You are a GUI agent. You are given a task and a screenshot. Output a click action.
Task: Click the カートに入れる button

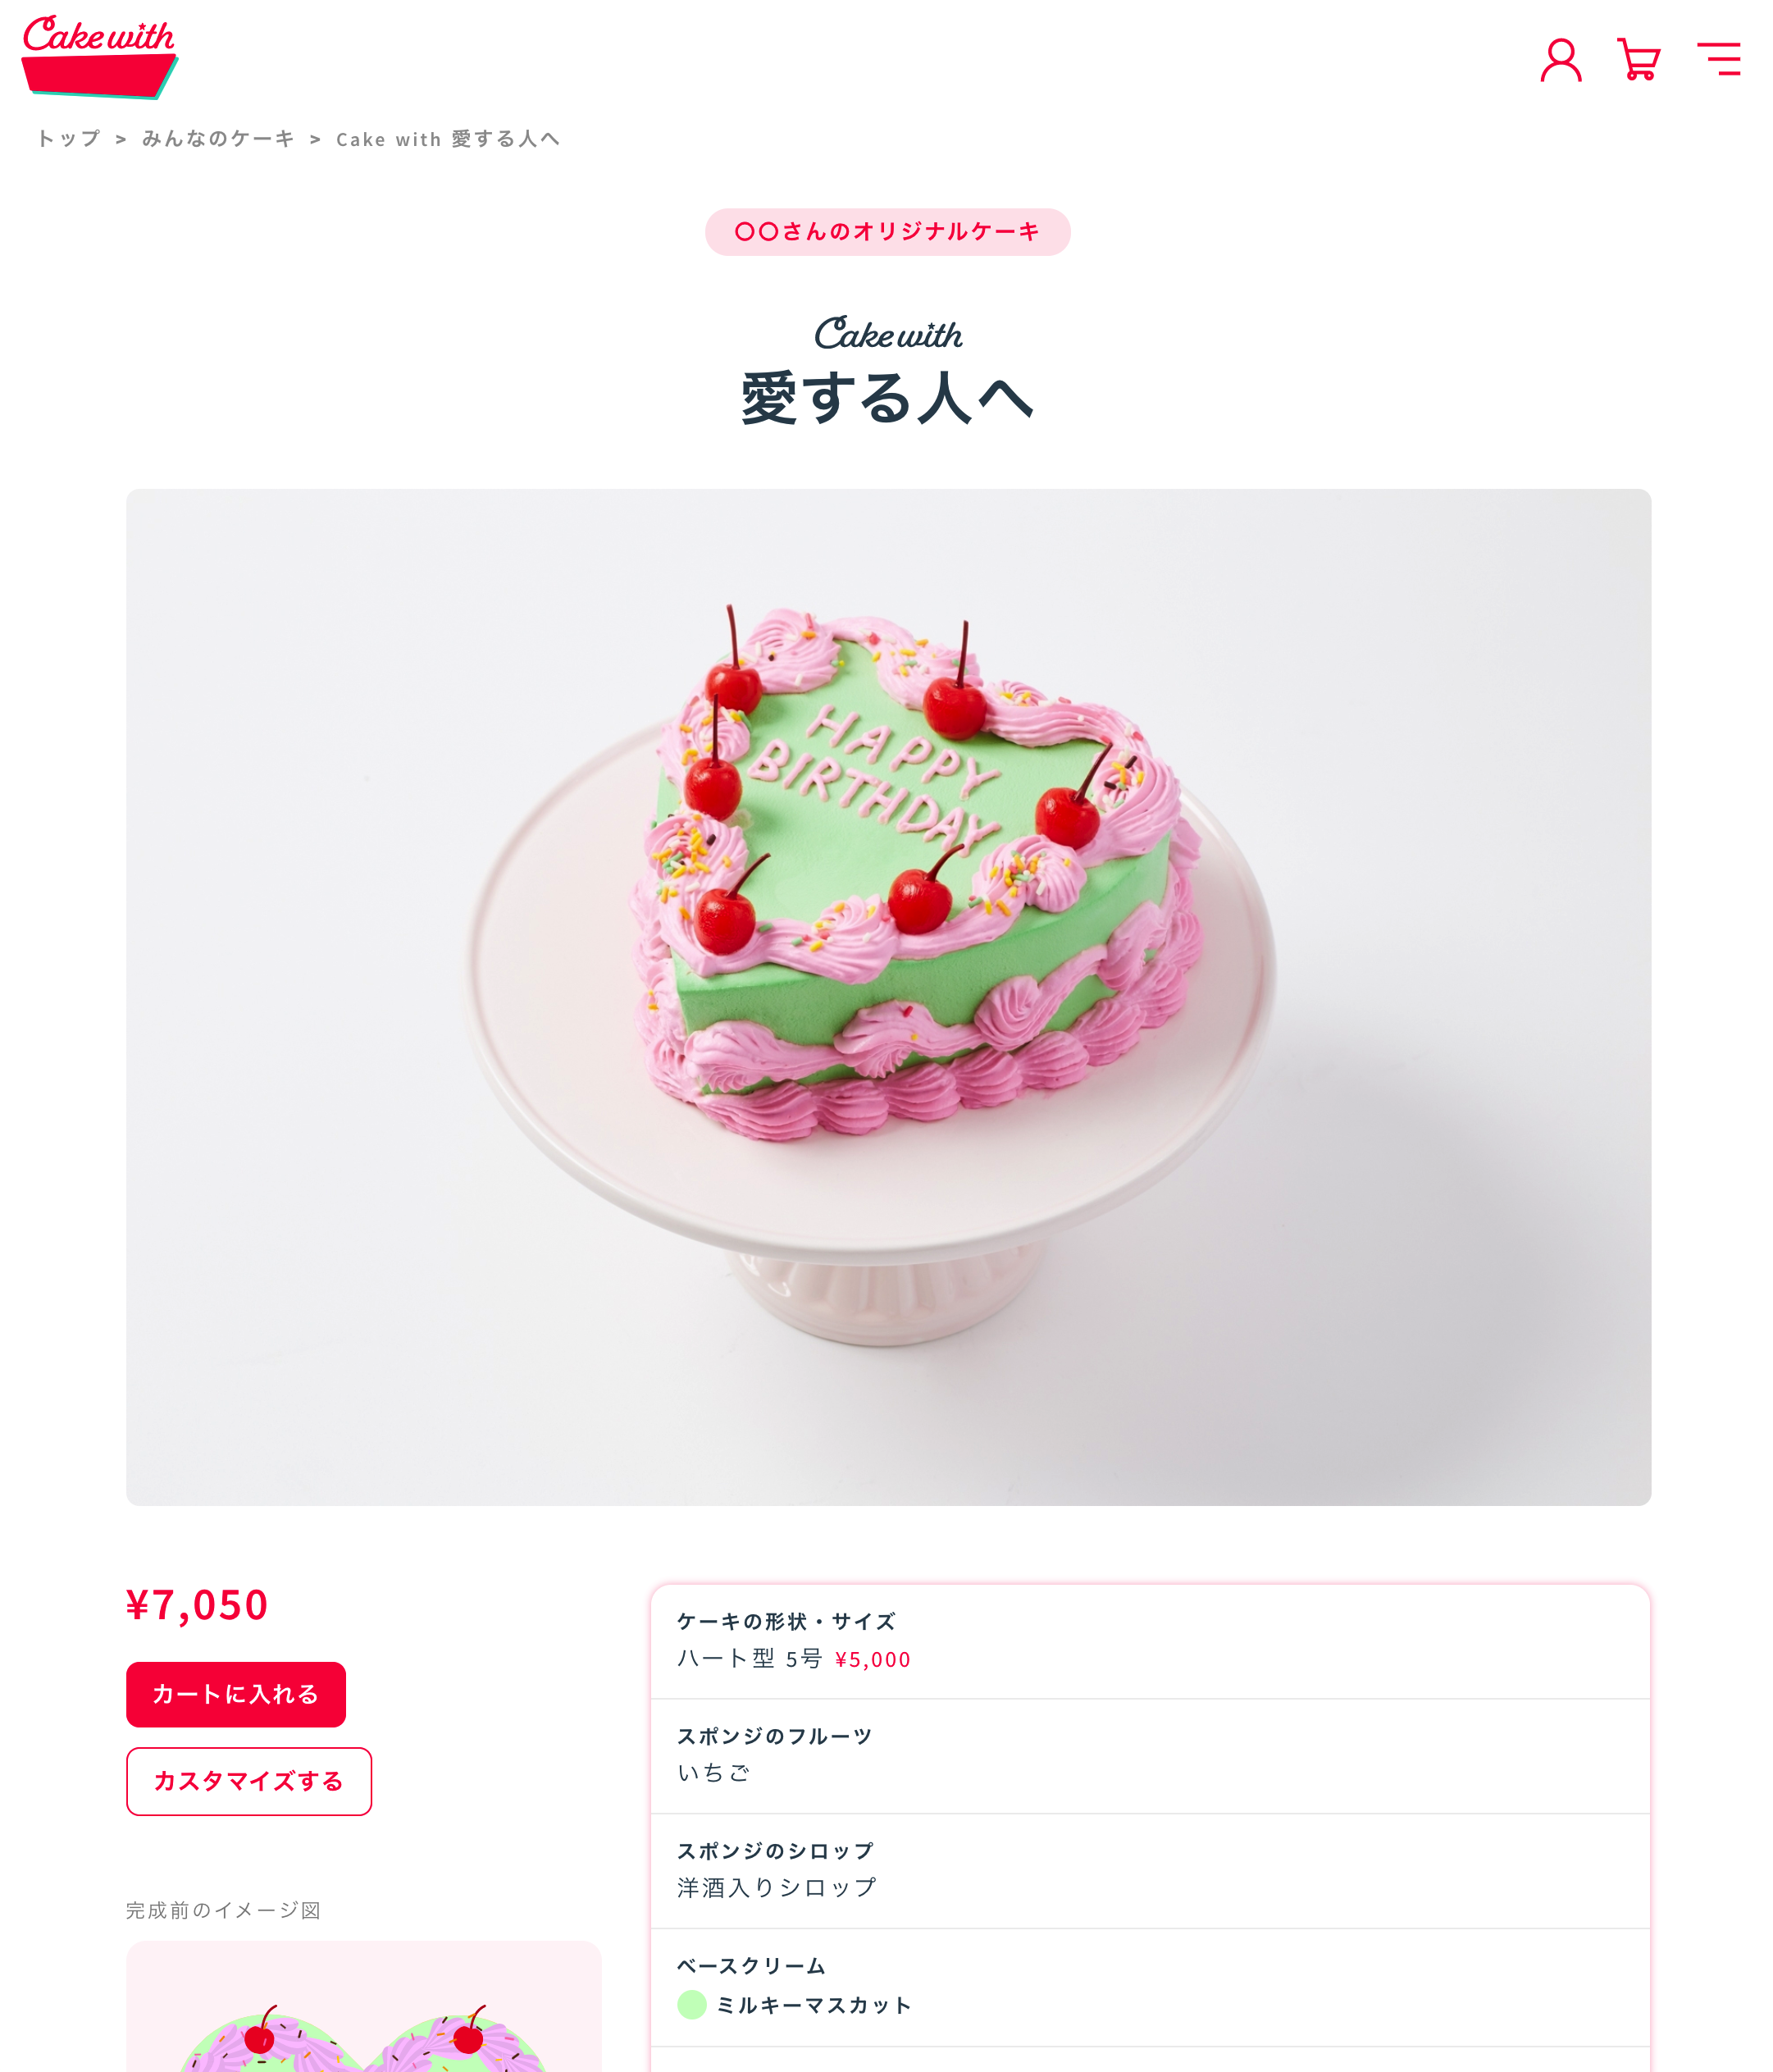pos(236,1694)
